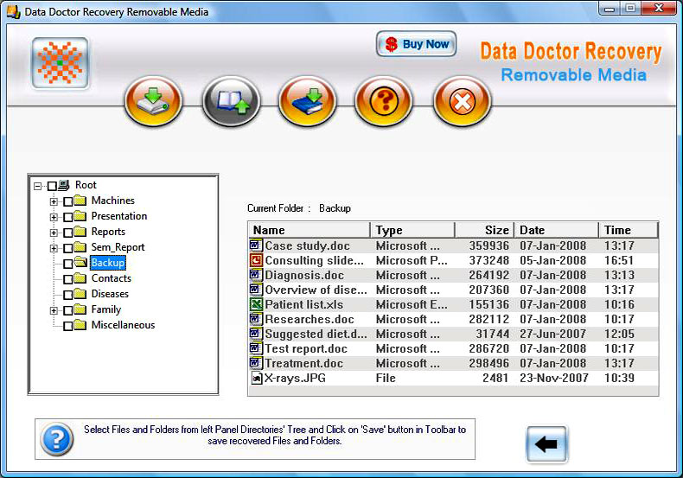
Task: Sort by the Type column header
Action: (412, 230)
